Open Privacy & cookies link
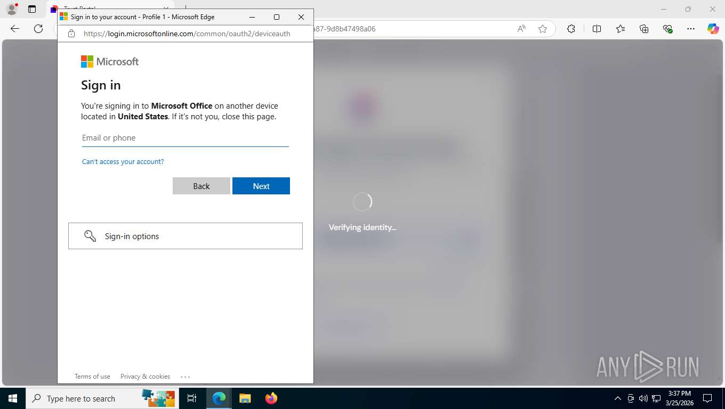Image resolution: width=725 pixels, height=409 pixels. [145, 377]
